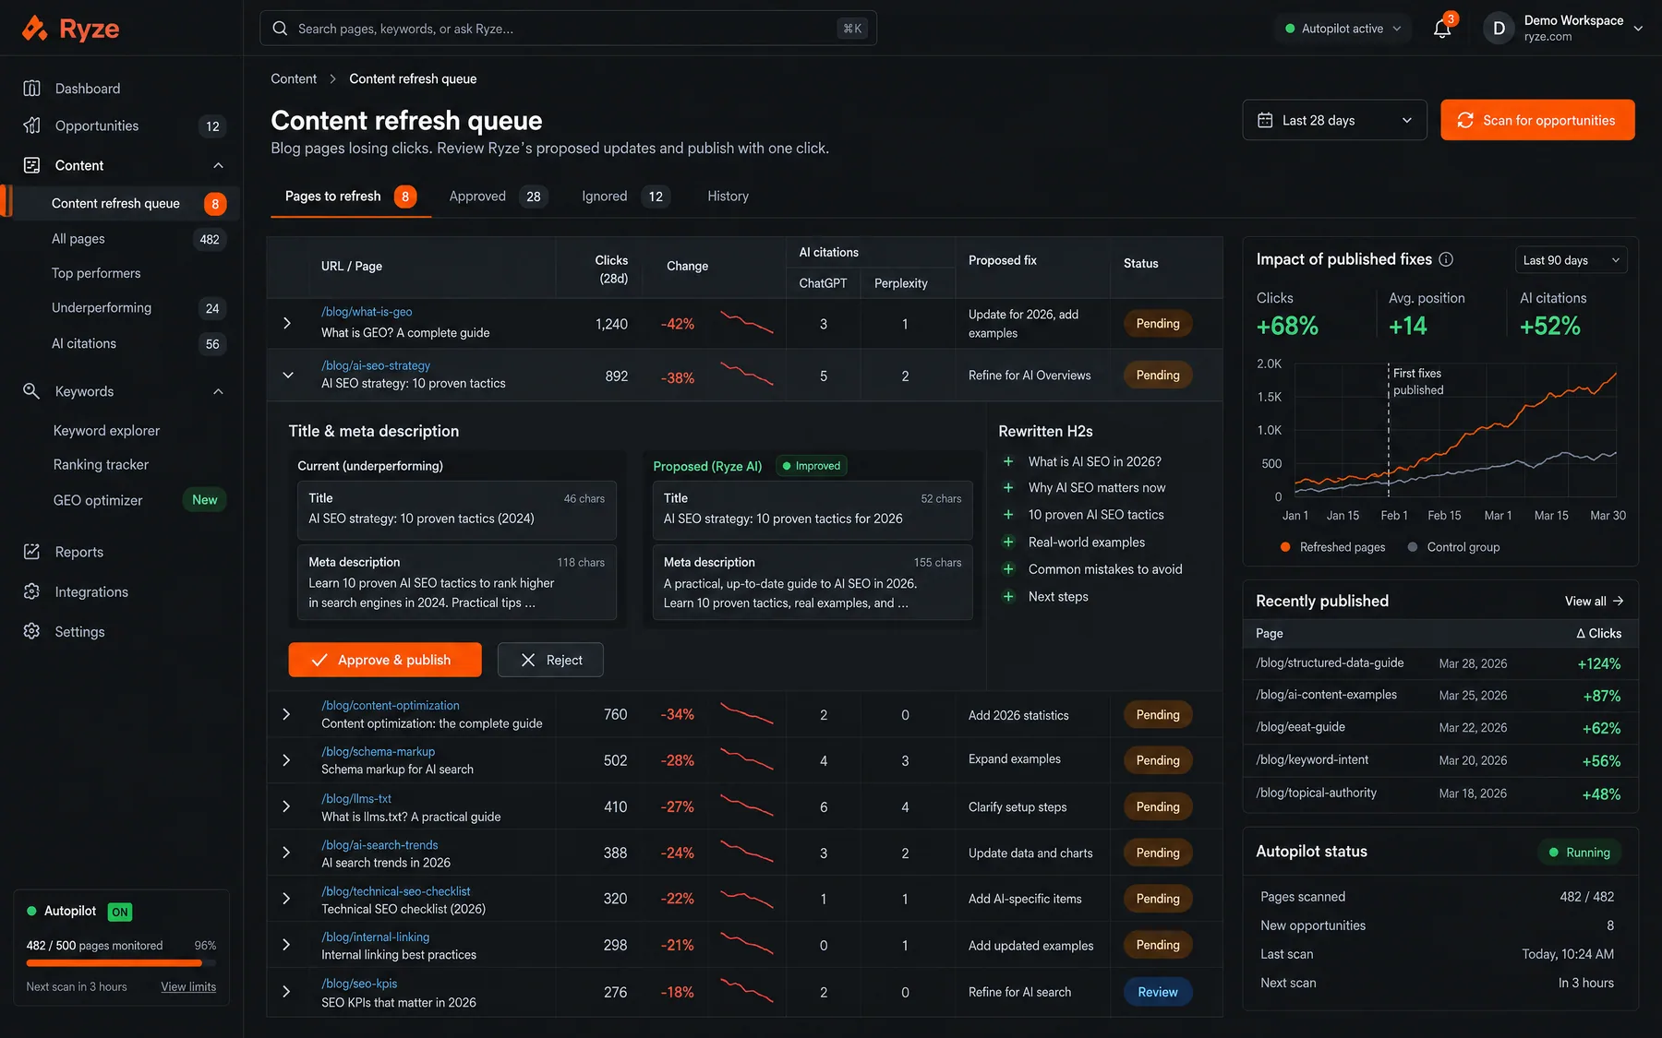Click the Content sidebar icon

tap(31, 165)
